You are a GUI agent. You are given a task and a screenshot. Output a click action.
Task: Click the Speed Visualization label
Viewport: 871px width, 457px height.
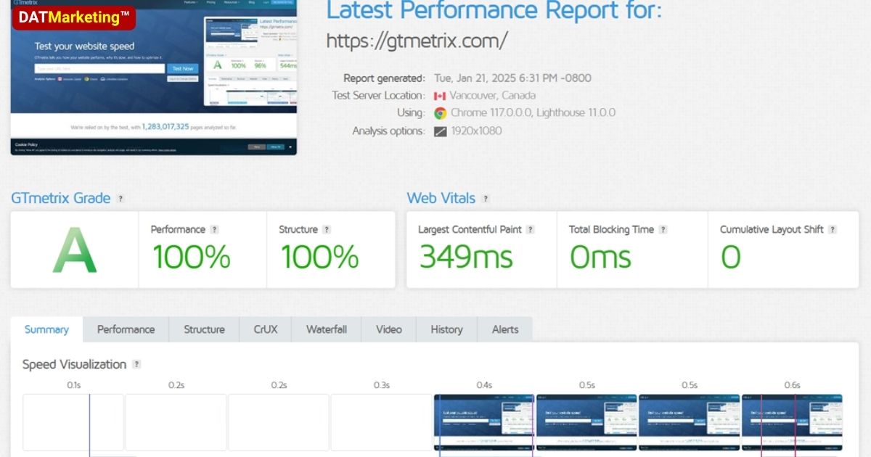(x=74, y=364)
